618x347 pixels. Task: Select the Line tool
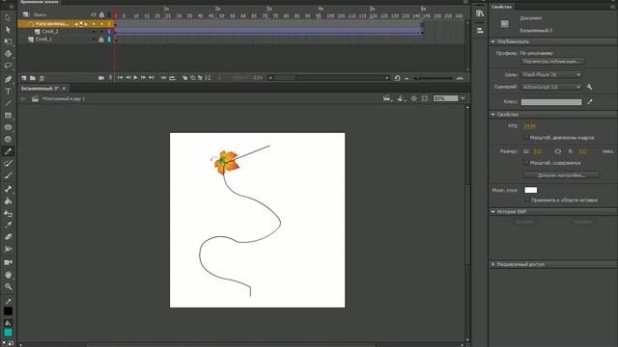point(8,103)
